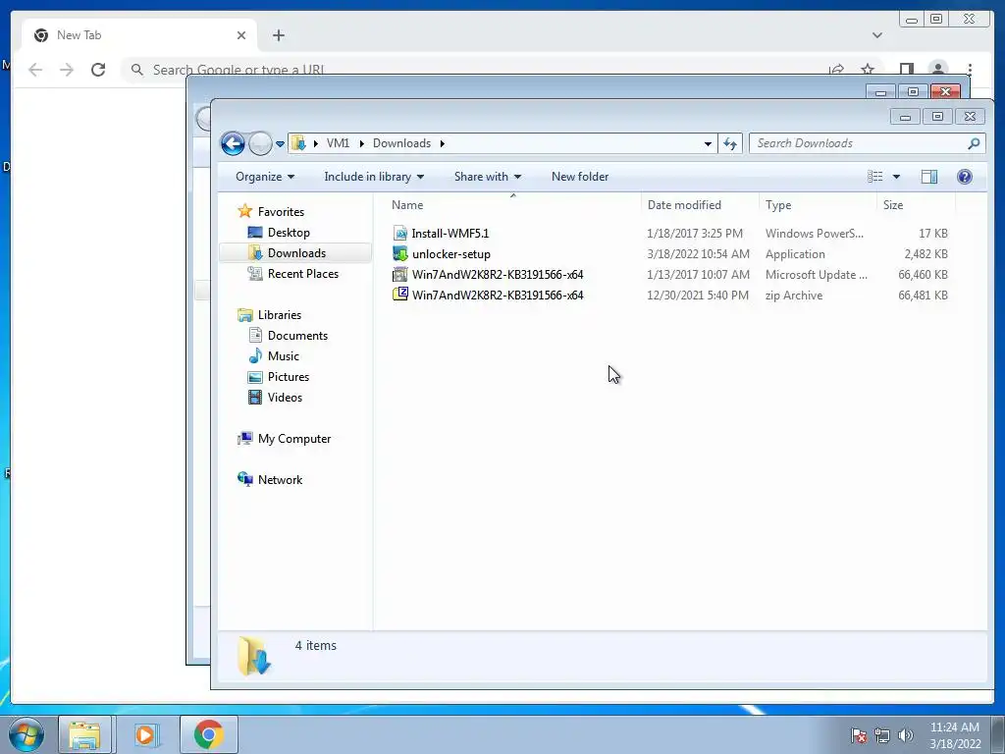Screen dimensions: 1005x754
Task: Expand the arrow between VM1 and Downloads
Action: 361,143
